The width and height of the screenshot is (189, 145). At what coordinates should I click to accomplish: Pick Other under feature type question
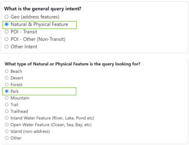tap(7, 138)
